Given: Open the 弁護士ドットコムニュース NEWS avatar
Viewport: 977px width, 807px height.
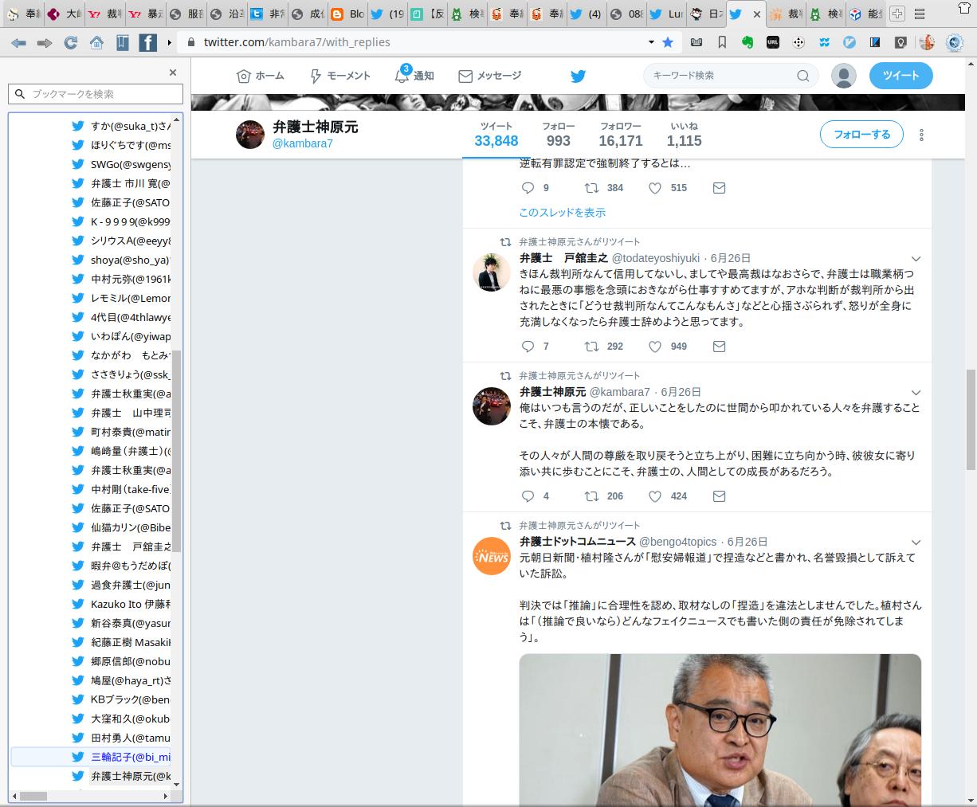Looking at the screenshot, I should click(492, 556).
